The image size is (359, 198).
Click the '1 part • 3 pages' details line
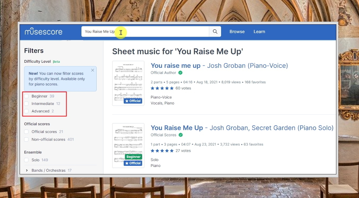pyautogui.click(x=207, y=144)
